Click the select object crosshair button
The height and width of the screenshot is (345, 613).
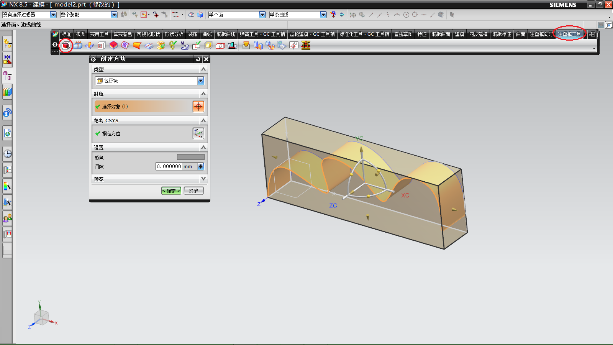198,107
